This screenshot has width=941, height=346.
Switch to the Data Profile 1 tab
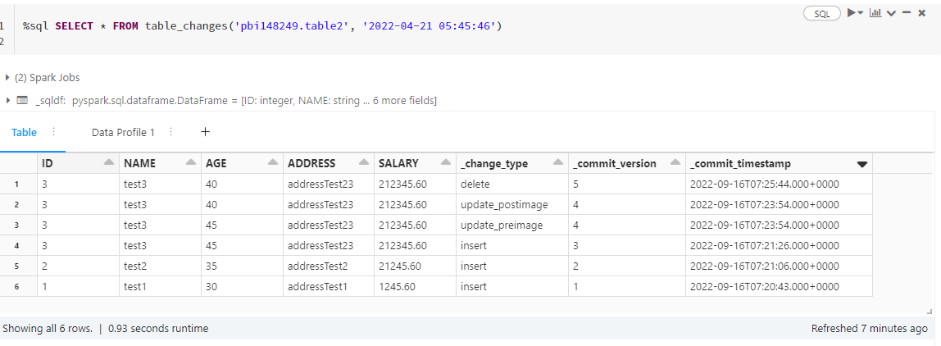123,132
